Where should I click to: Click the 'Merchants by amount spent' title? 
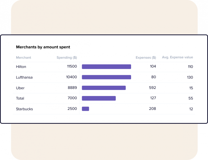pos(43,47)
